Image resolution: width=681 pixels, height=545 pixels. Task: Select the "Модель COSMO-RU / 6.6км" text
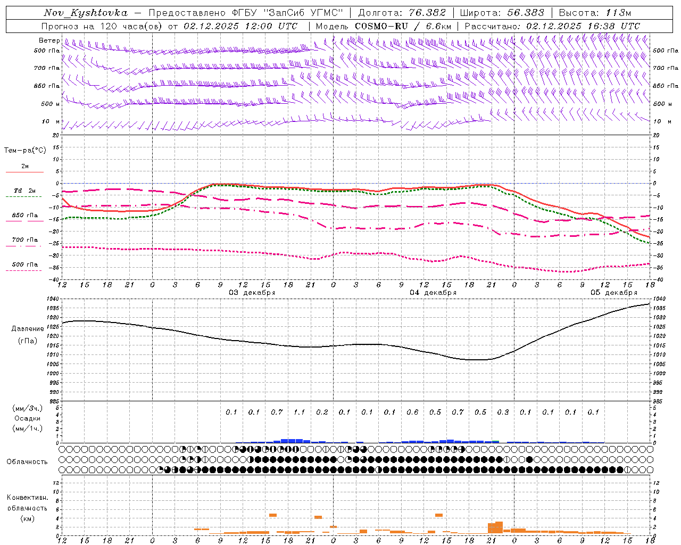click(384, 26)
